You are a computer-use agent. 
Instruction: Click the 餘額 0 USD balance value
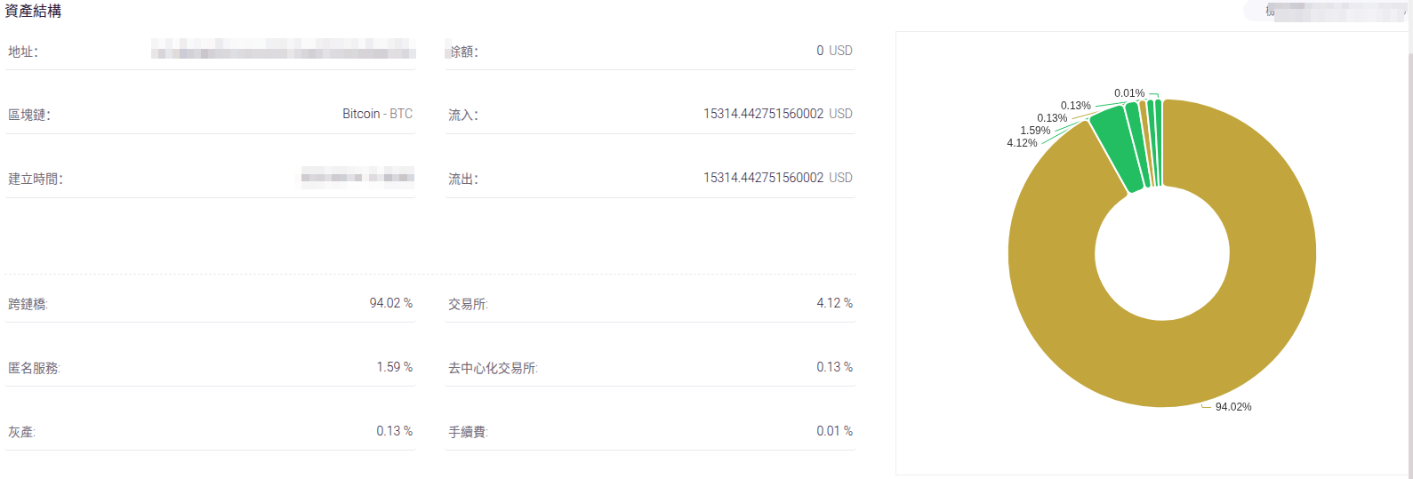point(834,51)
